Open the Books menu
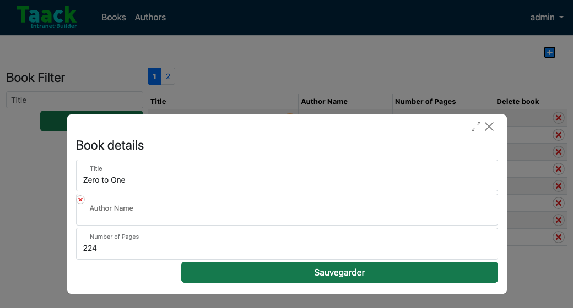The height and width of the screenshot is (308, 573). (x=113, y=17)
